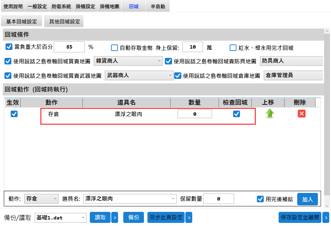
Task: Enable 自動存取金幣 checkbox
Action: 114,48
